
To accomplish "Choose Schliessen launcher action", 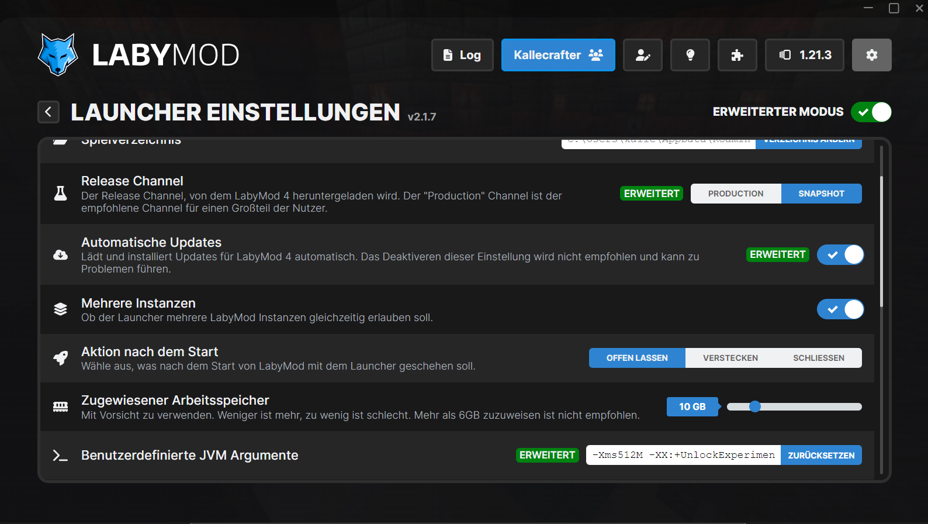I will (x=818, y=358).
